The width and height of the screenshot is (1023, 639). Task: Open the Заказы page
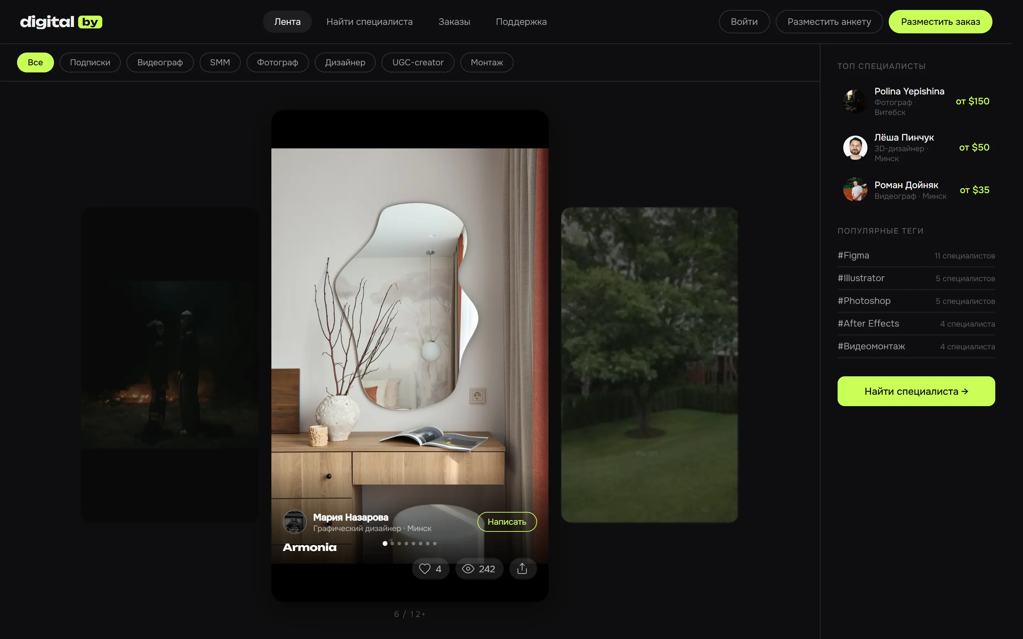click(454, 22)
